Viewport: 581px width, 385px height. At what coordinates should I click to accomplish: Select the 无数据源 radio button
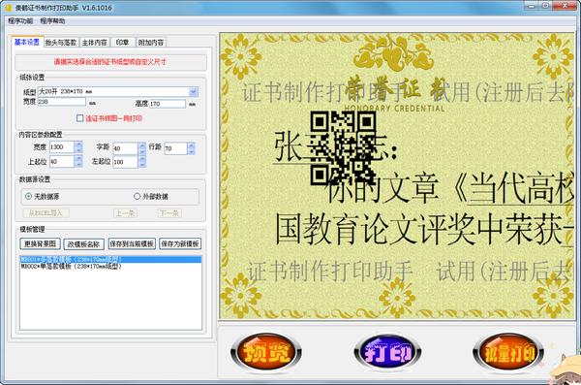pos(28,197)
